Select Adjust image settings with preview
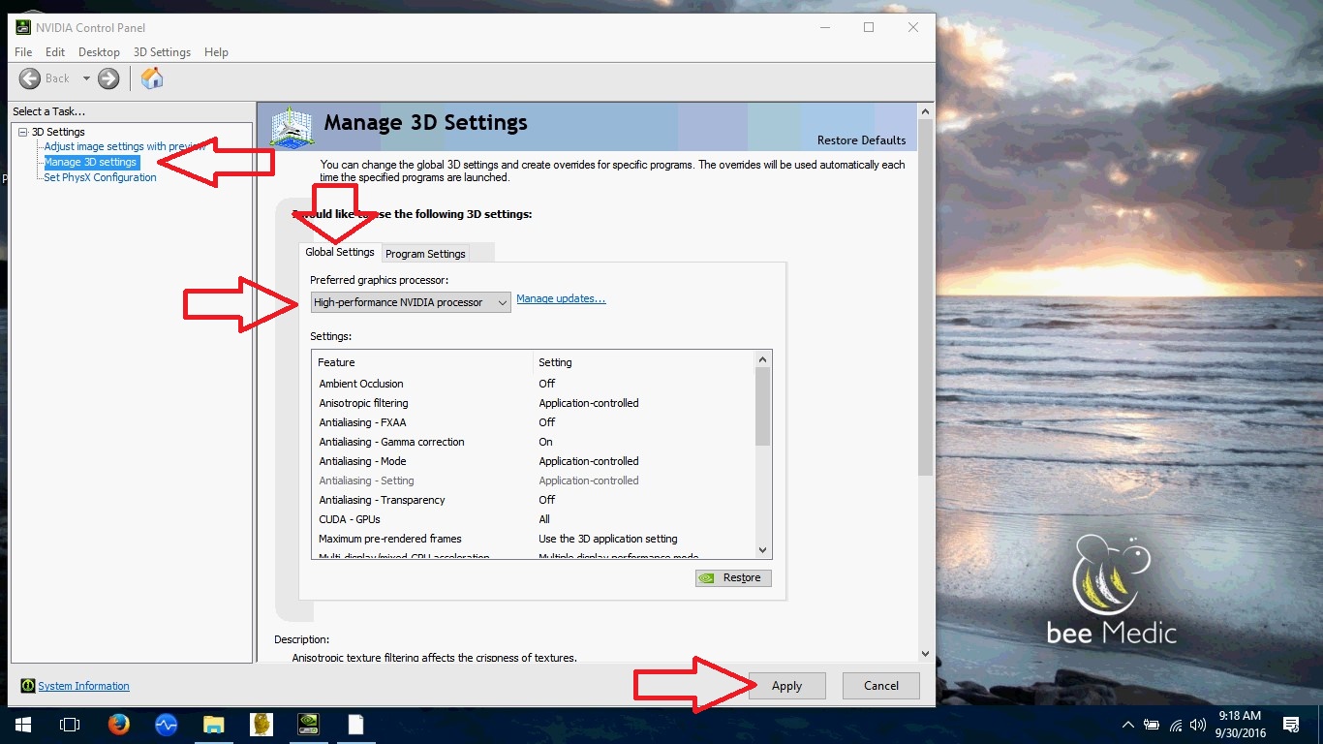This screenshot has width=1323, height=744. pyautogui.click(x=126, y=146)
